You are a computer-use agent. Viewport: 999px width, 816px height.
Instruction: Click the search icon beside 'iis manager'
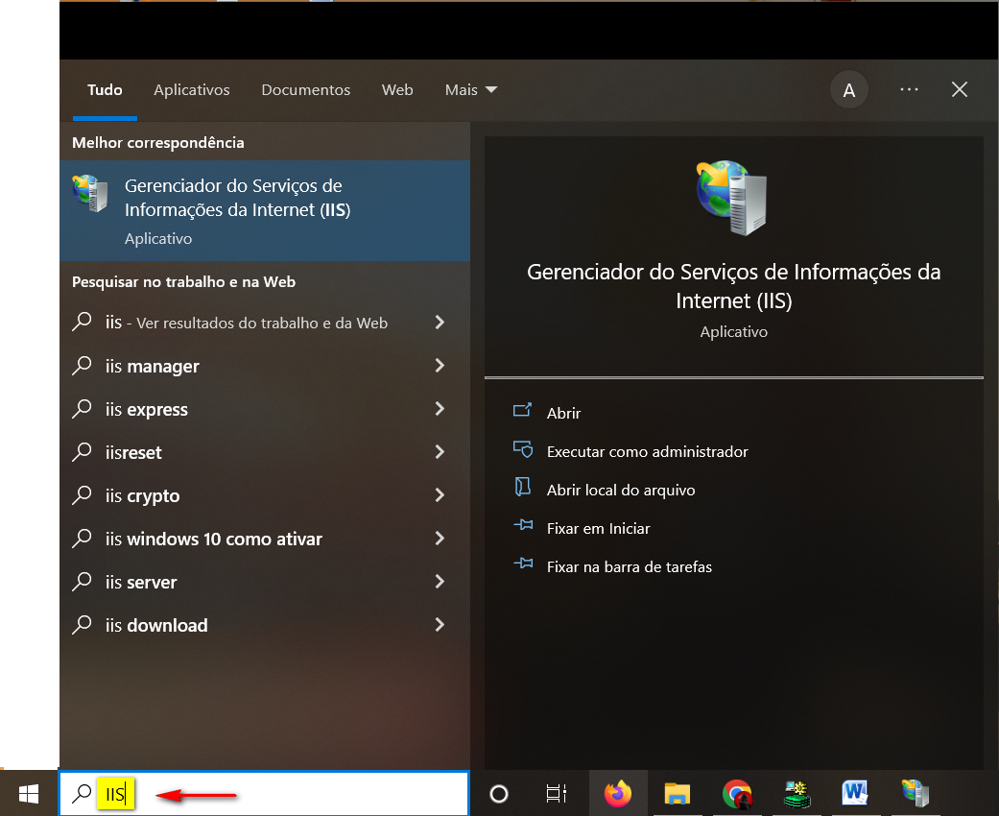click(82, 366)
